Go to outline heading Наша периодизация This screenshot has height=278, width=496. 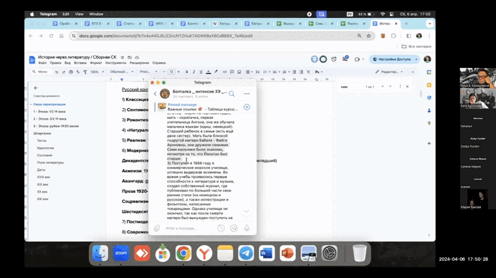[49, 105]
